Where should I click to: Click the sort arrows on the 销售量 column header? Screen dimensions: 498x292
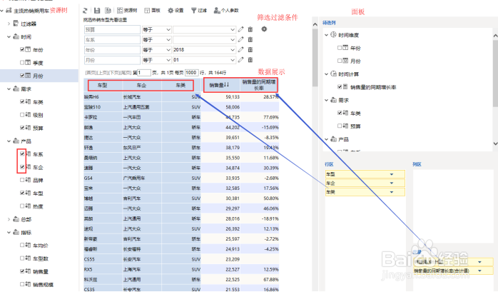[226, 84]
